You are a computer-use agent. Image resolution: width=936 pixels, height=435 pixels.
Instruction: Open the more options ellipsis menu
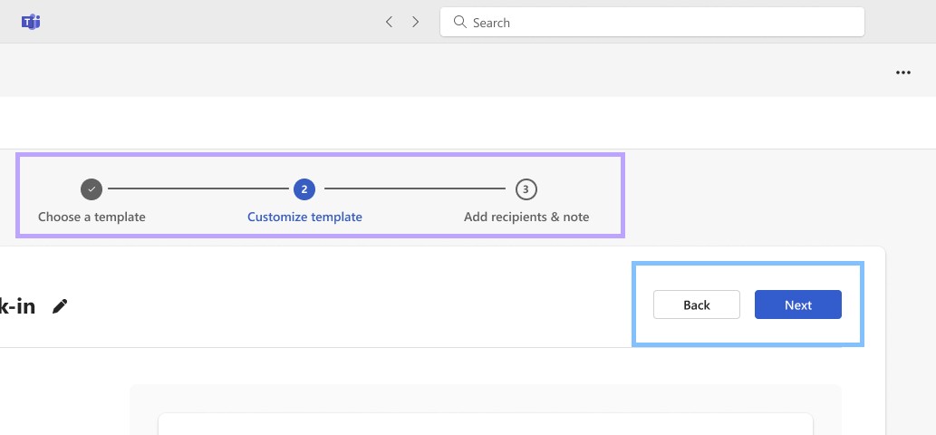tap(902, 72)
